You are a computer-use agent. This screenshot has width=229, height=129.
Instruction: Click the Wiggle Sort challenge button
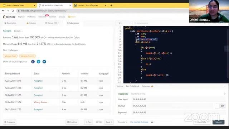[x=10, y=56]
